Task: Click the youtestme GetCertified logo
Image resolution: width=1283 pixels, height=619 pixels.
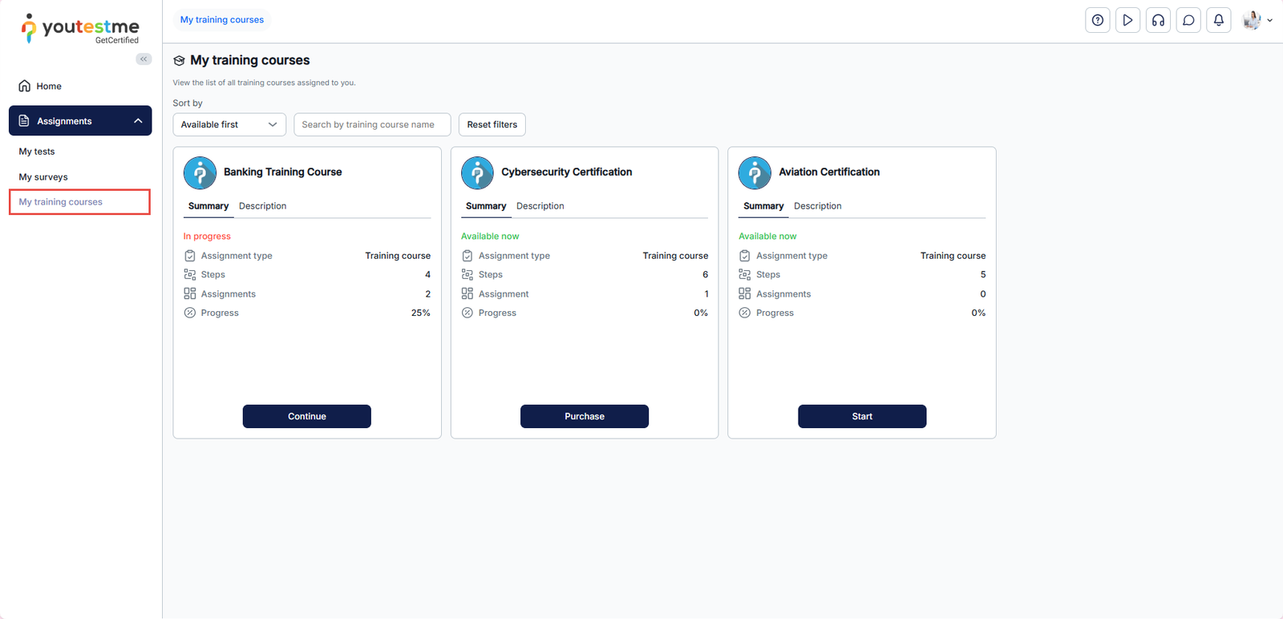Action: point(80,29)
